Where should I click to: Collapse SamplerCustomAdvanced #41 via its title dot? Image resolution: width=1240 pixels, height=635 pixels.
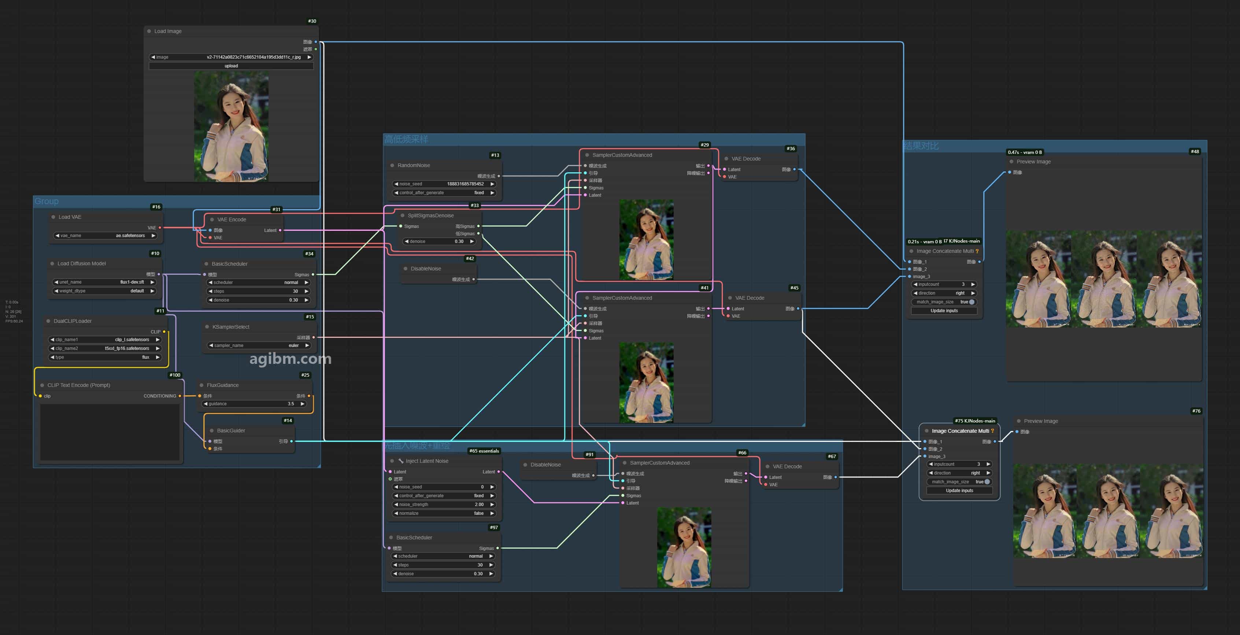[x=587, y=298]
